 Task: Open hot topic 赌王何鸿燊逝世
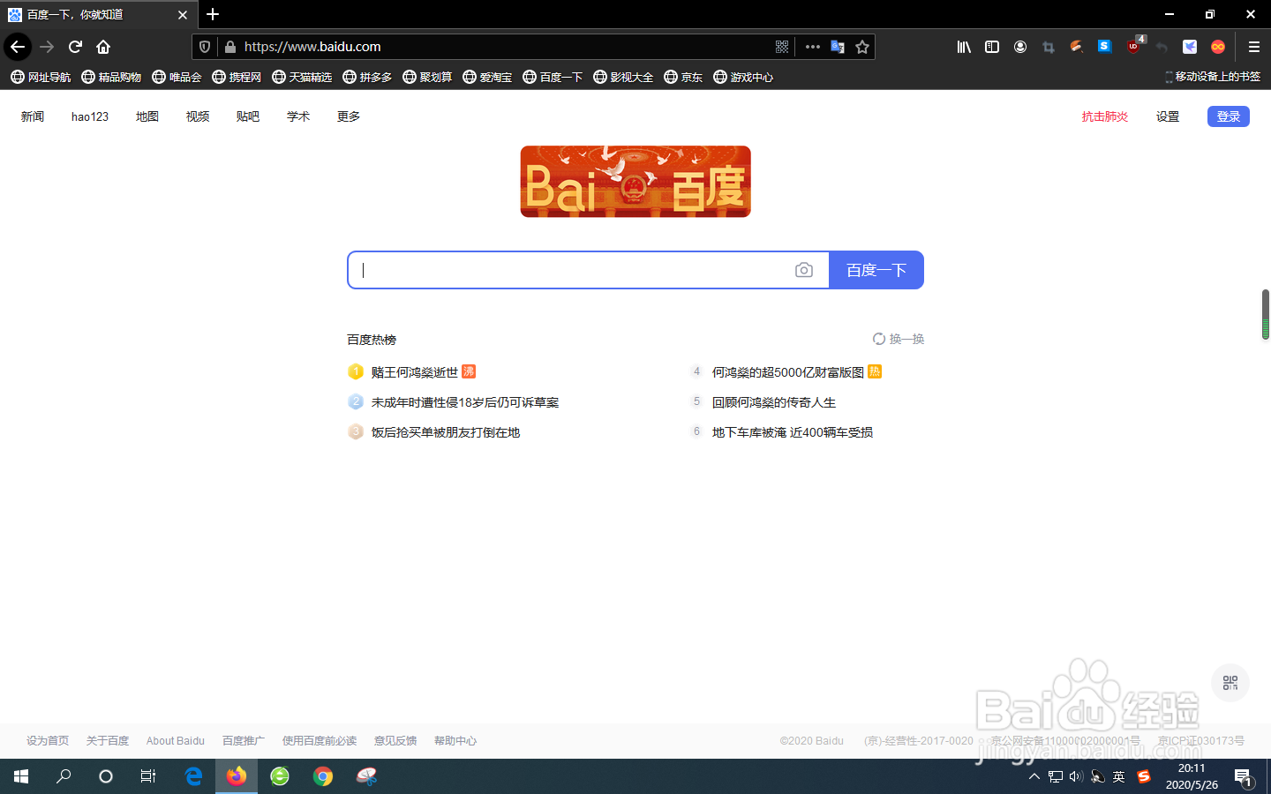tap(415, 372)
